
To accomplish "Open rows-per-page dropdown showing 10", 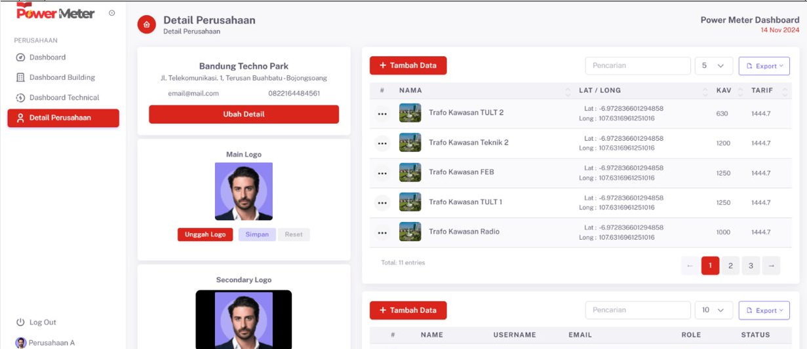I will pos(713,310).
